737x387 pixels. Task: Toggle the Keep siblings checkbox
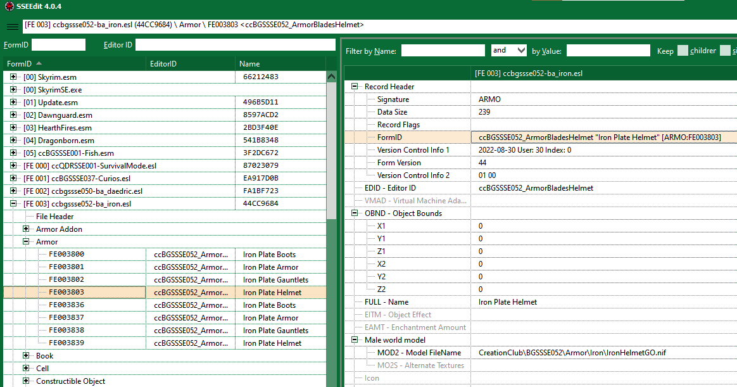pyautogui.click(x=725, y=51)
